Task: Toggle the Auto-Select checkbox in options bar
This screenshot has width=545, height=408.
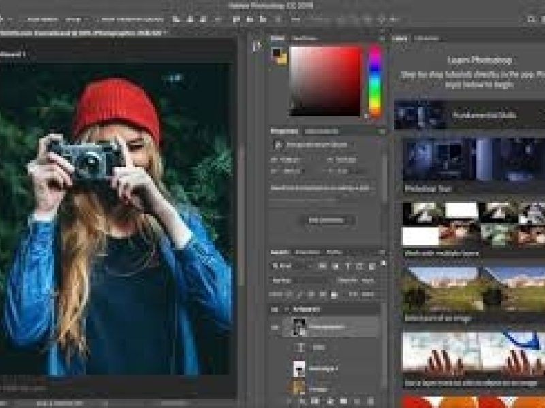Action: pyautogui.click(x=25, y=20)
